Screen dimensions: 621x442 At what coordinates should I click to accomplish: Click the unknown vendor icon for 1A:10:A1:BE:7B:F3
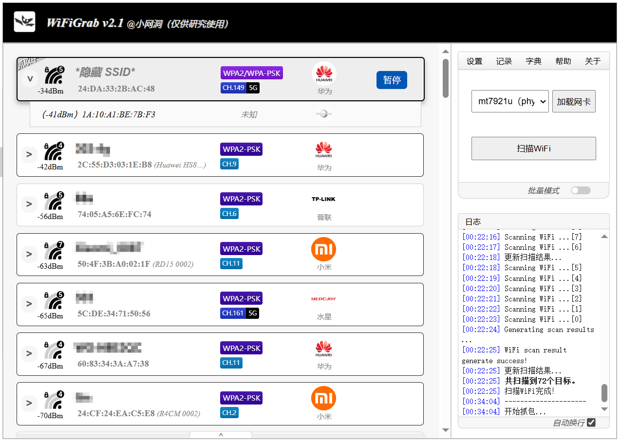pos(323,114)
